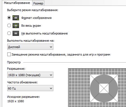The image size is (126, 107).
Task: Click the Замещение режима масштабирования label text
Action: point(61,54)
